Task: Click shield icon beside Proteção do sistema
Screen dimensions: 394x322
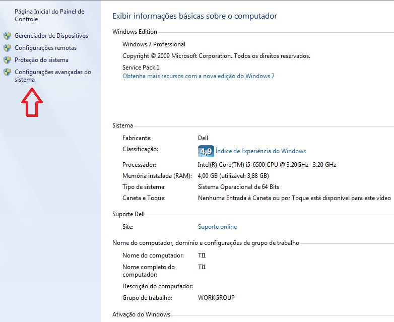Action: tap(7, 60)
